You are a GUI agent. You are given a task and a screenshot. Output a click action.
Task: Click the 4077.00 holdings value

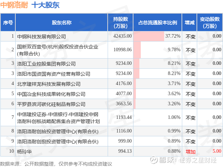(x=124, y=93)
